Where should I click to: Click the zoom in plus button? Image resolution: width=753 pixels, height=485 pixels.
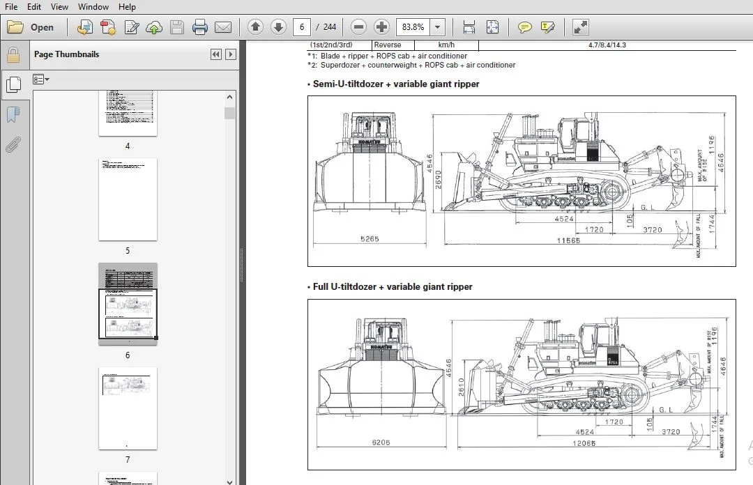382,27
